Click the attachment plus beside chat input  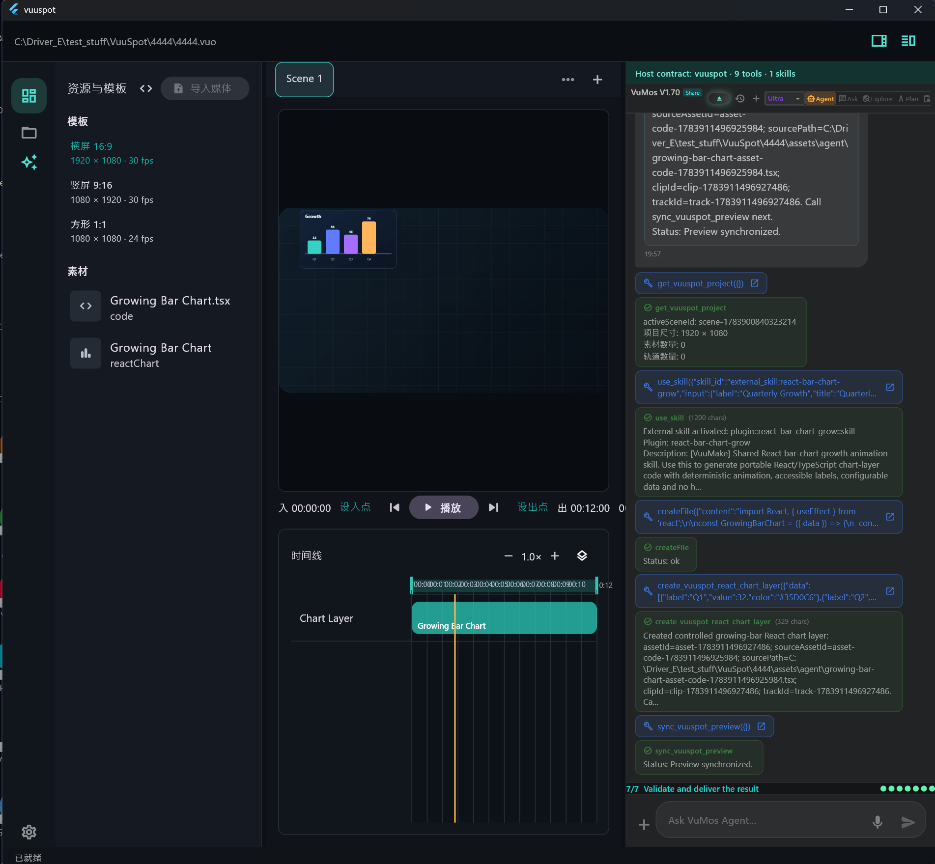coord(644,825)
